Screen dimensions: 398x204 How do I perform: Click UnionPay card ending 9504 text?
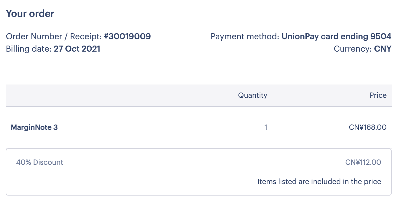pyautogui.click(x=336, y=37)
